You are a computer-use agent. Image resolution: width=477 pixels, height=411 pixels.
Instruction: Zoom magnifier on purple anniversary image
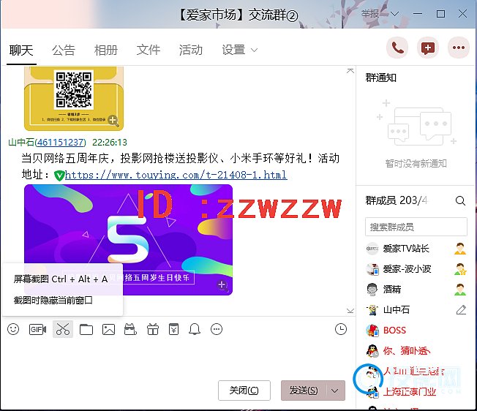click(x=222, y=285)
